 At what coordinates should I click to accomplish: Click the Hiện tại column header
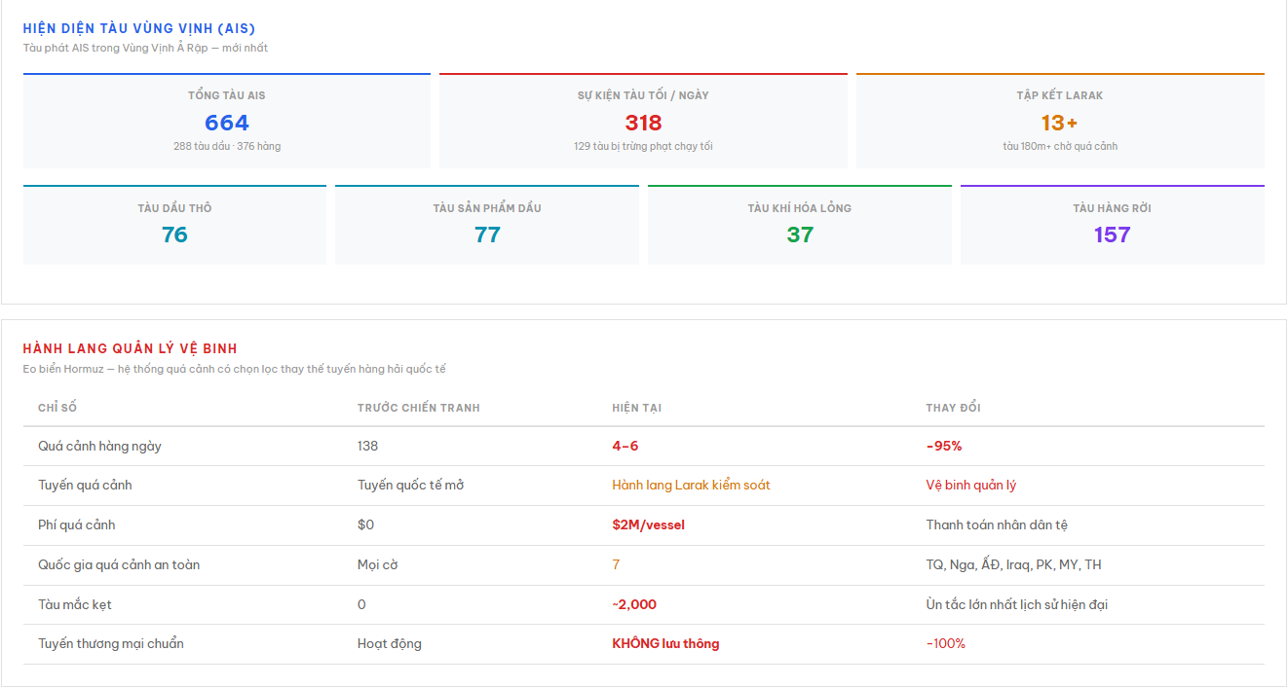[636, 408]
